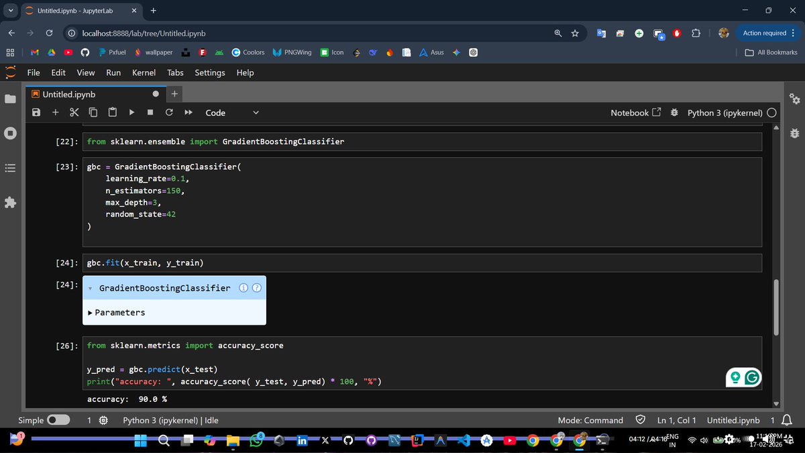Open the Kernel menu
The height and width of the screenshot is (453, 805).
(x=144, y=72)
